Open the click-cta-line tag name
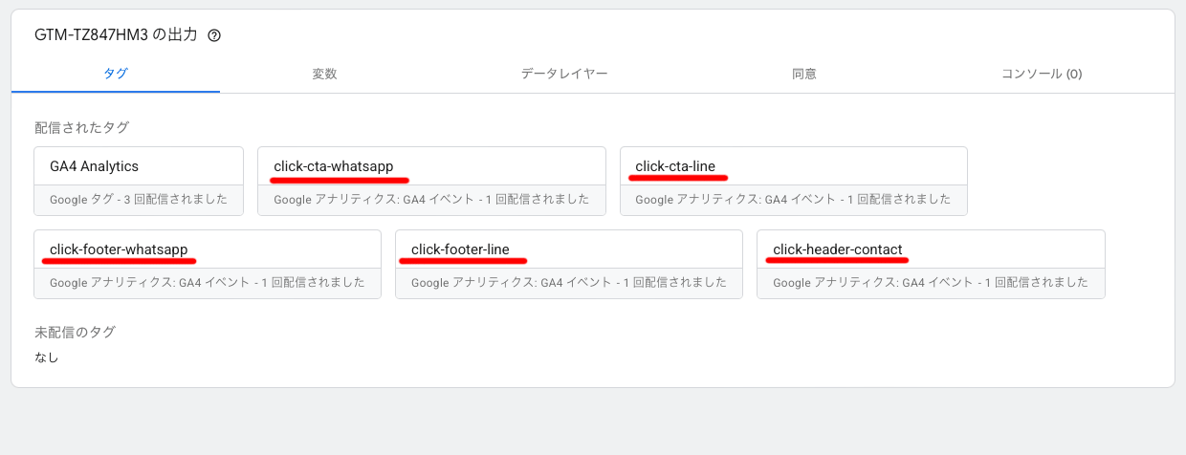Image resolution: width=1186 pixels, height=455 pixels. [x=675, y=166]
